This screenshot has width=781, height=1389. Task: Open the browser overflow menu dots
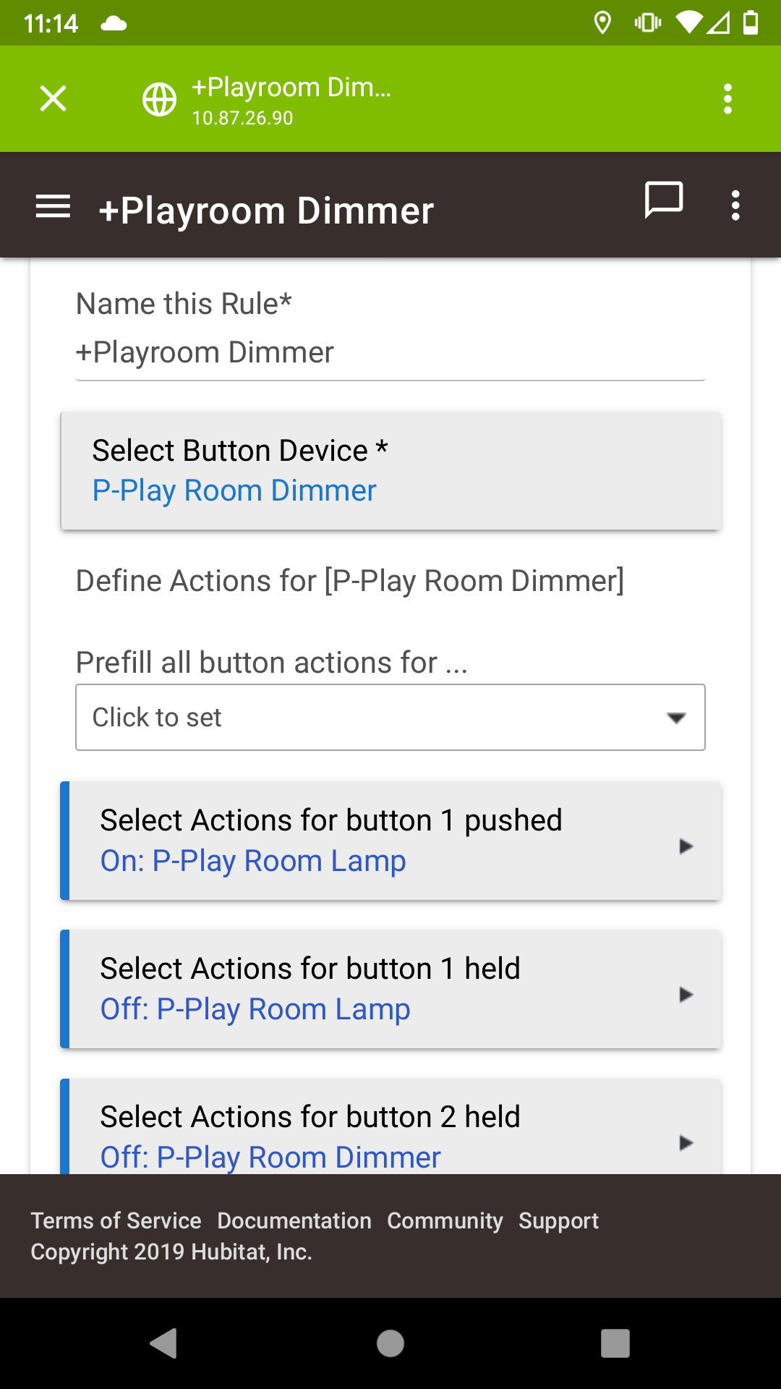tap(727, 98)
